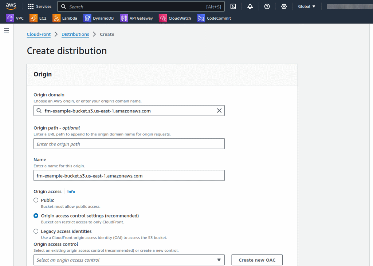Image resolution: width=373 pixels, height=266 pixels.
Task: Open the notifications bell icon
Action: point(250,7)
